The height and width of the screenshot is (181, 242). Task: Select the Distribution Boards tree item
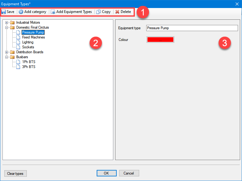pos(30,52)
